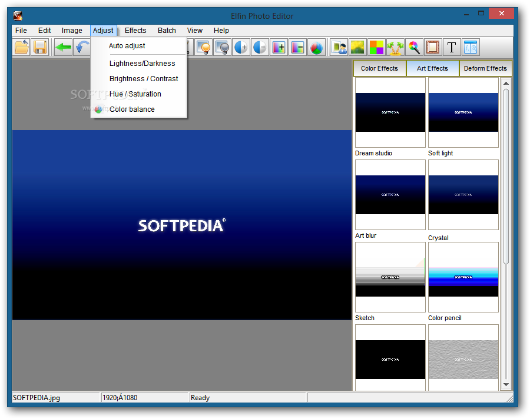Apply the Sketch effect thumbnail
Screen dimensions: 530x419
[x=390, y=277]
